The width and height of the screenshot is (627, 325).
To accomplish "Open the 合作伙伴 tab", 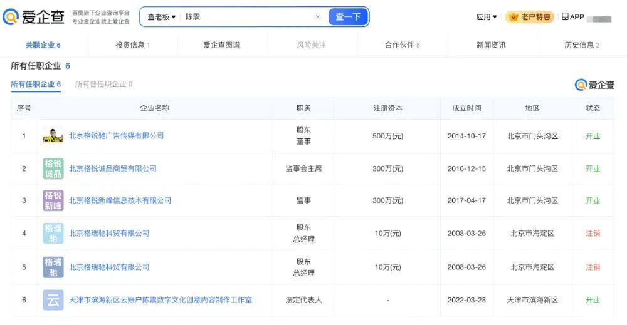I will 402,45.
